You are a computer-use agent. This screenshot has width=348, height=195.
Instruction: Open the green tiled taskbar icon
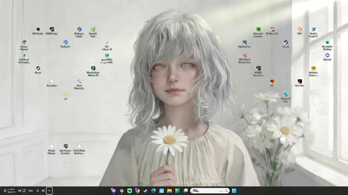(178, 191)
